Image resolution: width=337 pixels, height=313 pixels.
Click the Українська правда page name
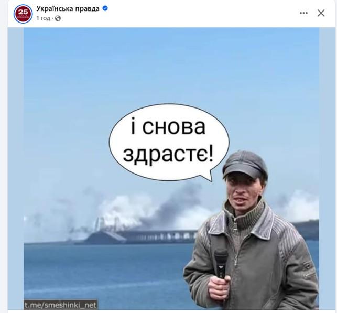click(68, 8)
